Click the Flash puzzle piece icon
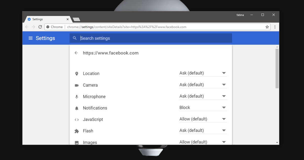304x160 pixels. tap(77, 131)
